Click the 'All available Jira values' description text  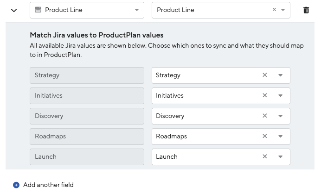167,50
